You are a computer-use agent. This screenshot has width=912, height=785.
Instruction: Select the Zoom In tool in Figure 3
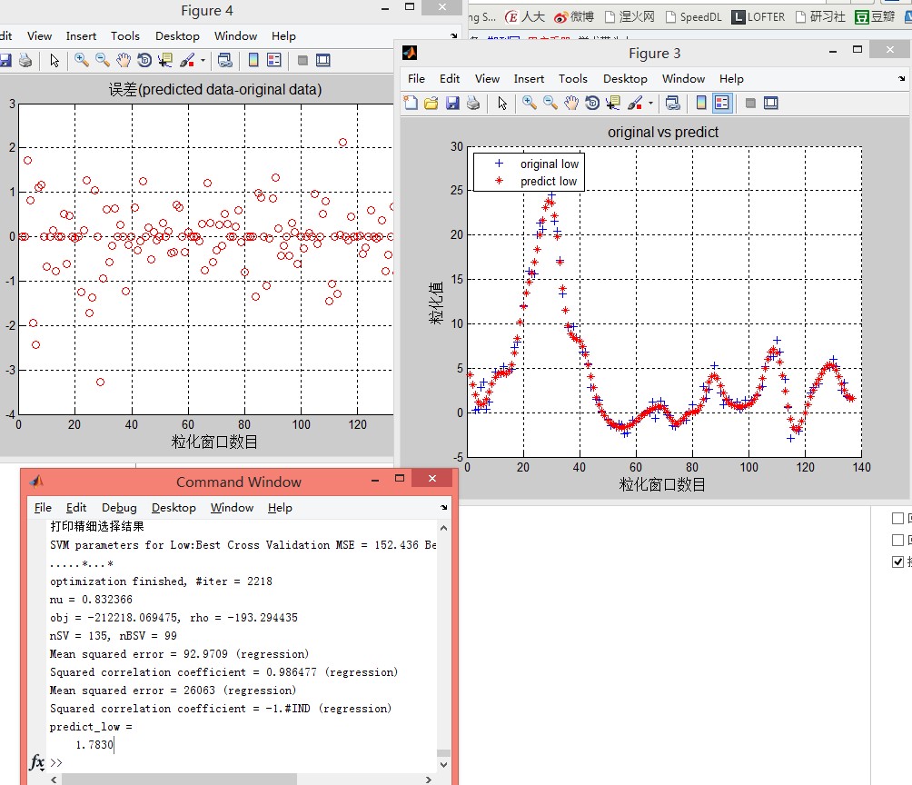(528, 104)
